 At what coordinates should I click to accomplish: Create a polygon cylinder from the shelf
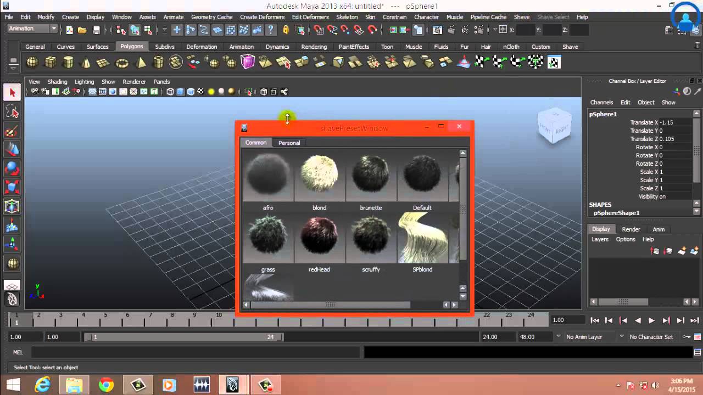point(68,63)
